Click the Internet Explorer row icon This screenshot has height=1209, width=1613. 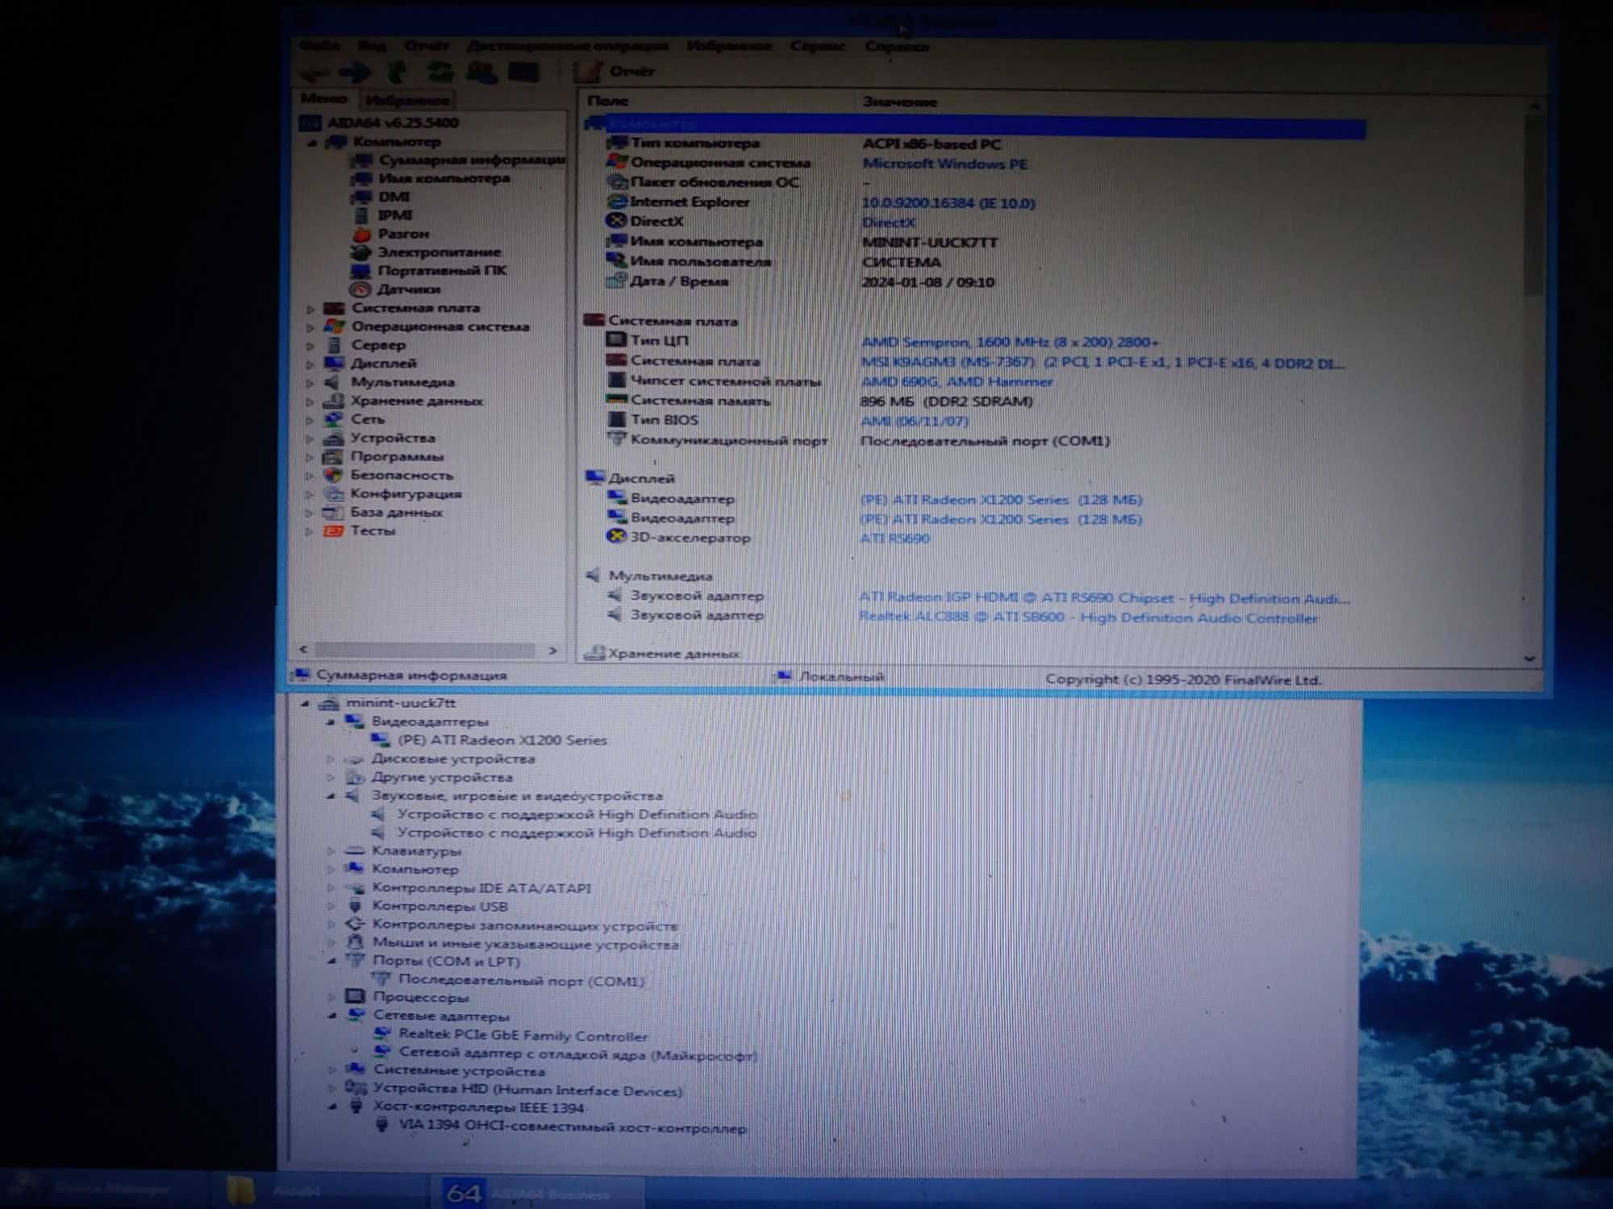point(617,201)
